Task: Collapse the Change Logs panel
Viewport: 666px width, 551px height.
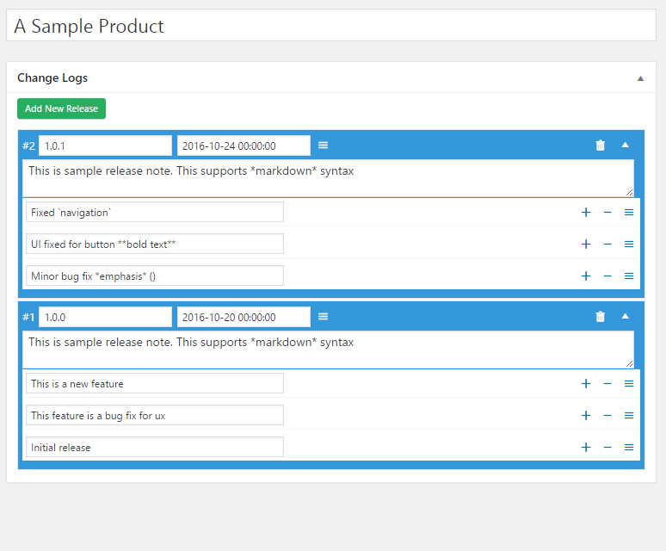Action: click(x=640, y=78)
